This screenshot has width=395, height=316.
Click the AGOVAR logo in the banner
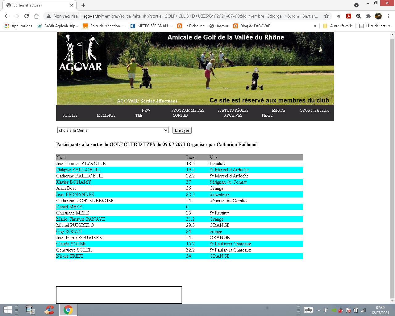click(81, 53)
